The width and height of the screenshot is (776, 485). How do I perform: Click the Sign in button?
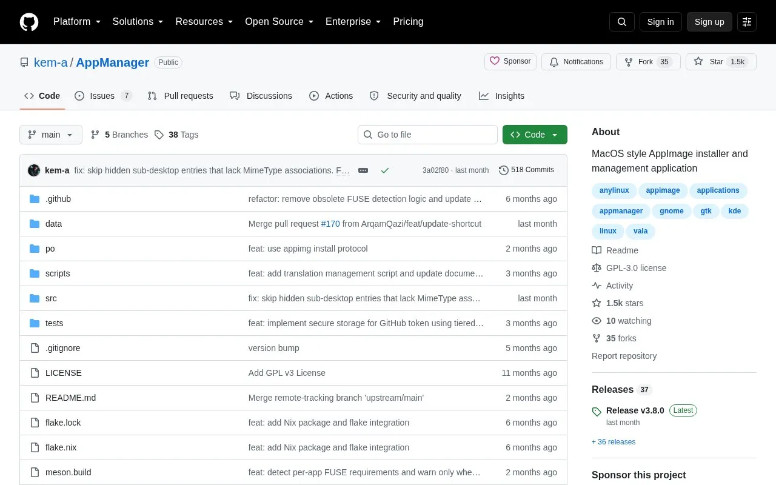click(660, 22)
